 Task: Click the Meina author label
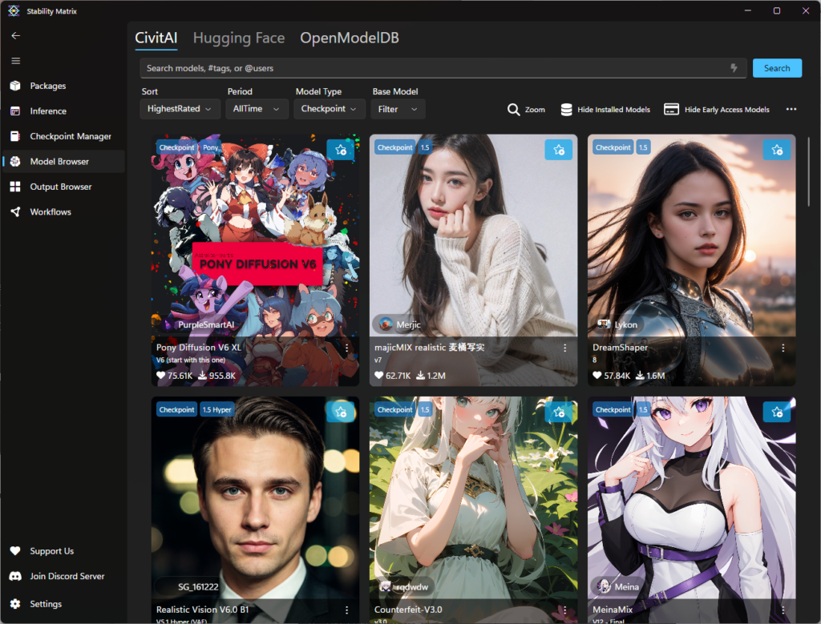point(618,587)
